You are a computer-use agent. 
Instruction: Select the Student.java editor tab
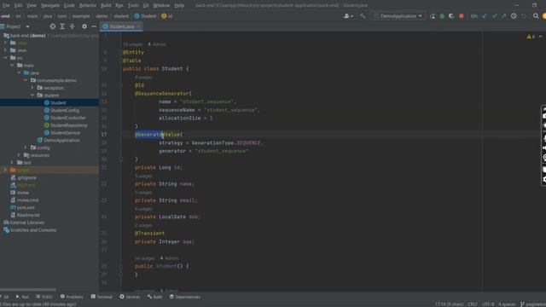pos(121,26)
